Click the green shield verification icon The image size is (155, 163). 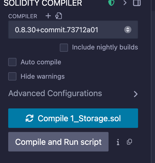pyautogui.click(x=111, y=3)
